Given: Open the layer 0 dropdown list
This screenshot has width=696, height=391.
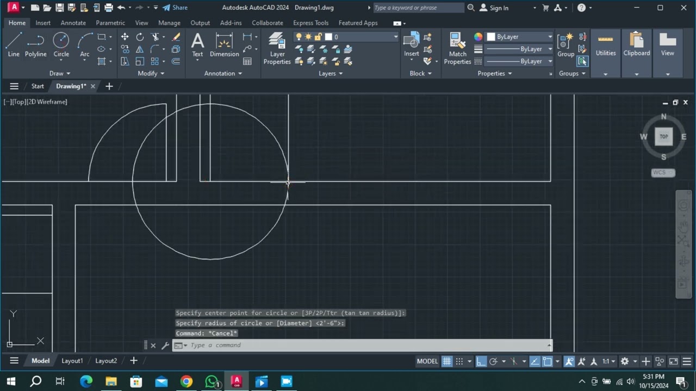Looking at the screenshot, I should (395, 37).
